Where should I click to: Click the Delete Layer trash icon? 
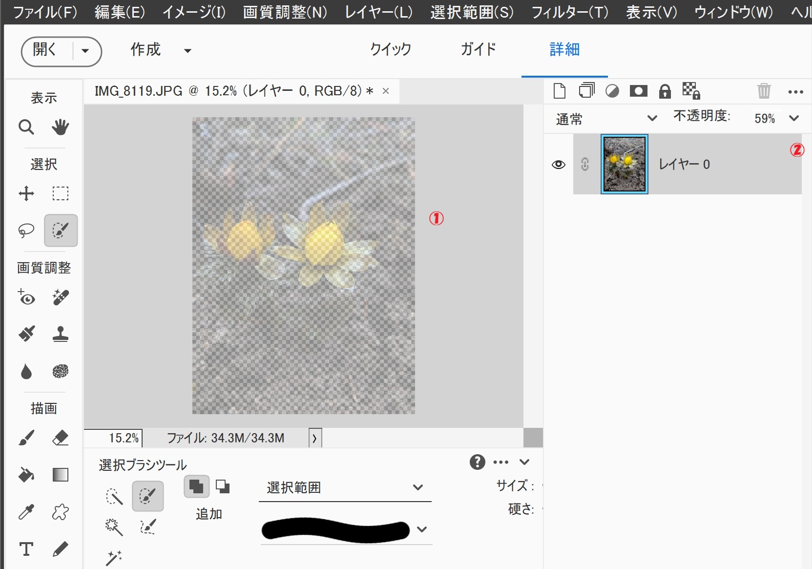click(x=764, y=91)
